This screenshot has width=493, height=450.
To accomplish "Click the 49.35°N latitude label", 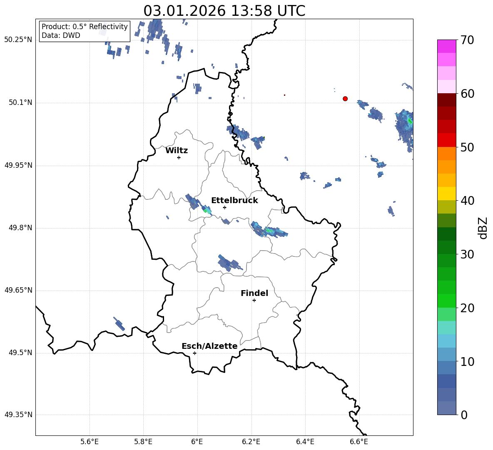I will pos(18,415).
